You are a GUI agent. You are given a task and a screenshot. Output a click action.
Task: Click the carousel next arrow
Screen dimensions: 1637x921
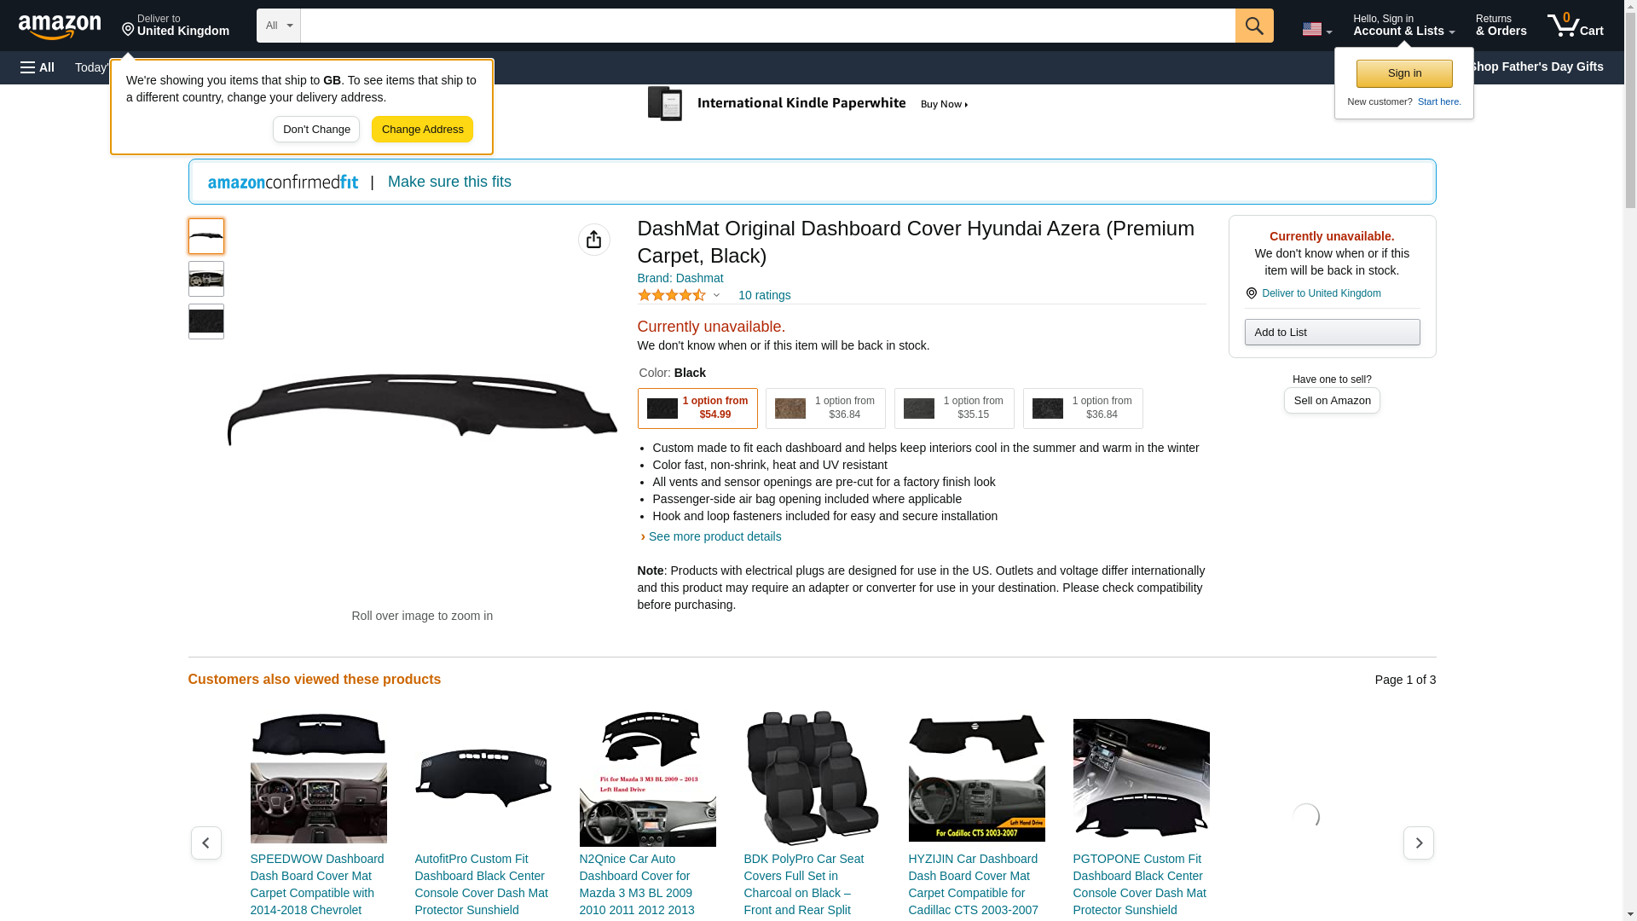point(1418,843)
